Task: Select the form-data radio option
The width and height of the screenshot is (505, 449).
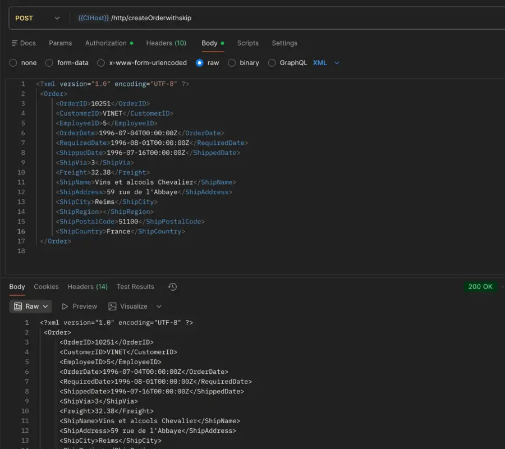Action: point(49,63)
